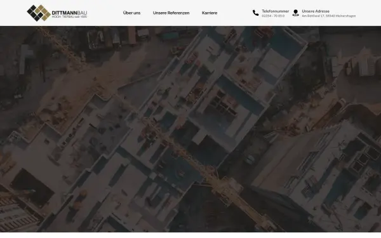
Task: Click the phone handset icon
Action: click(x=256, y=13)
